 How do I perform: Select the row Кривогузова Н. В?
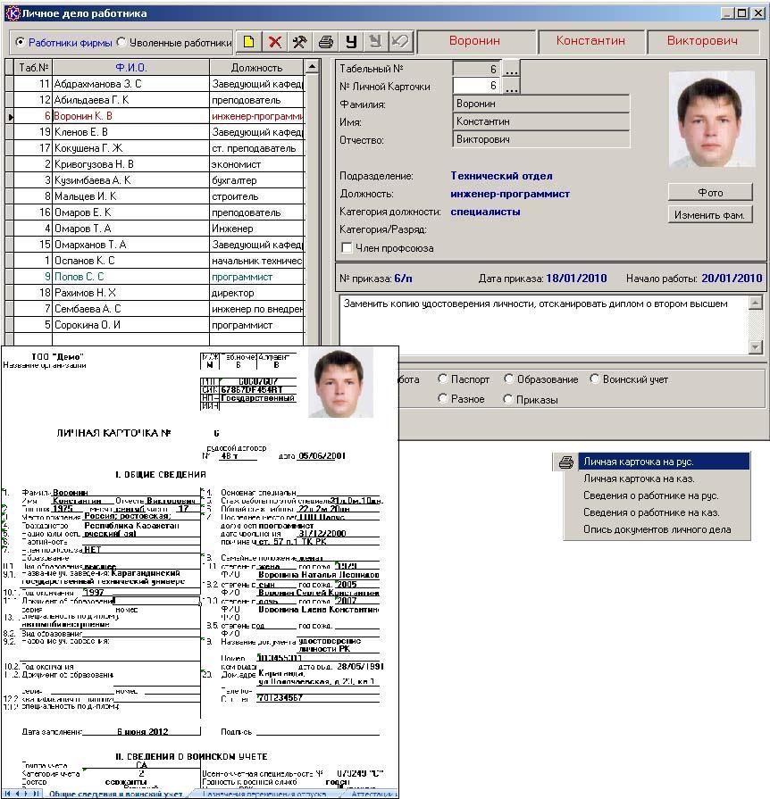[x=159, y=164]
